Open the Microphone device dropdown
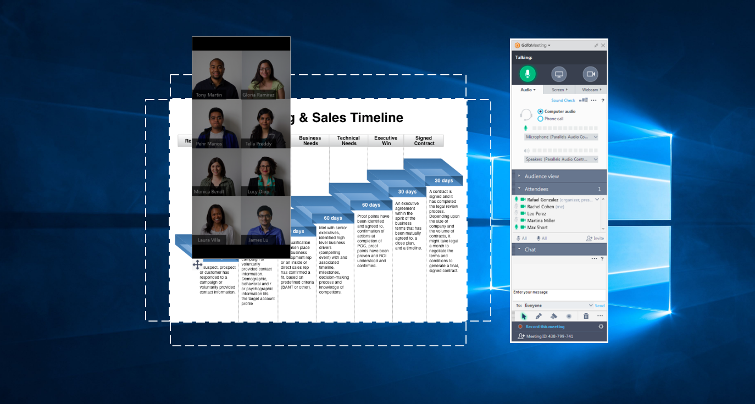Viewport: 755px width, 404px height. 561,137
